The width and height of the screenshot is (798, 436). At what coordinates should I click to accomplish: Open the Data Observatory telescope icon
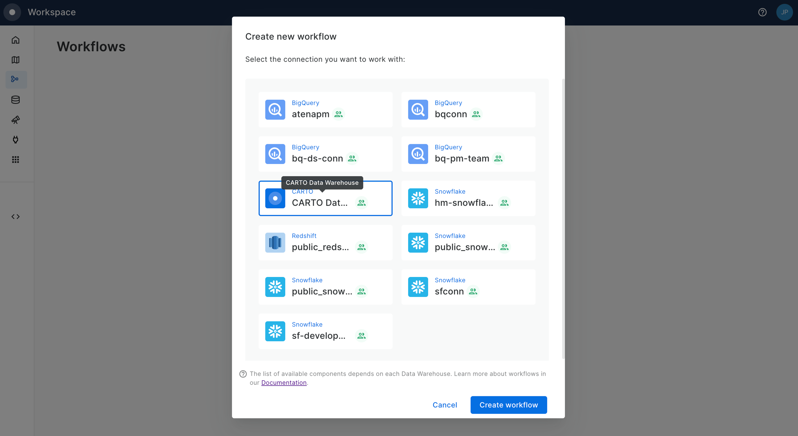click(x=16, y=120)
